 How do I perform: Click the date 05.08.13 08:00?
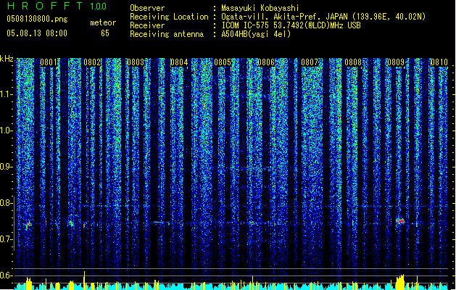click(x=37, y=33)
